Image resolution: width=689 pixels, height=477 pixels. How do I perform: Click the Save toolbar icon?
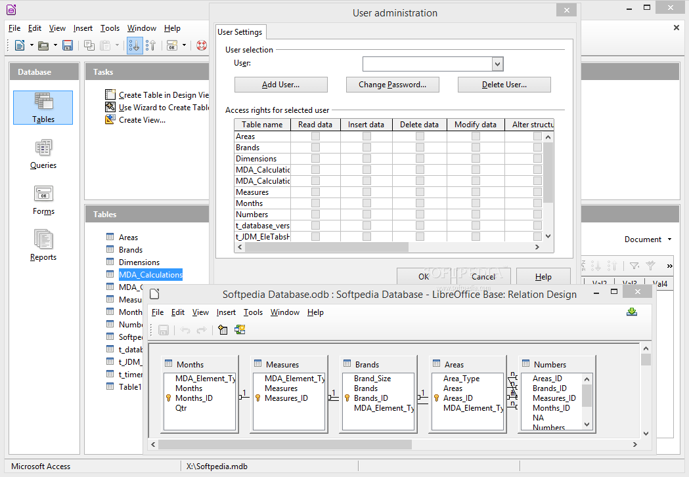click(68, 45)
